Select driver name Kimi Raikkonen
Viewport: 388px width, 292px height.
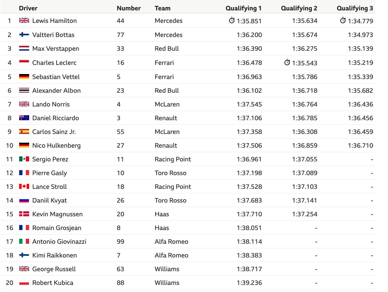[55, 255]
